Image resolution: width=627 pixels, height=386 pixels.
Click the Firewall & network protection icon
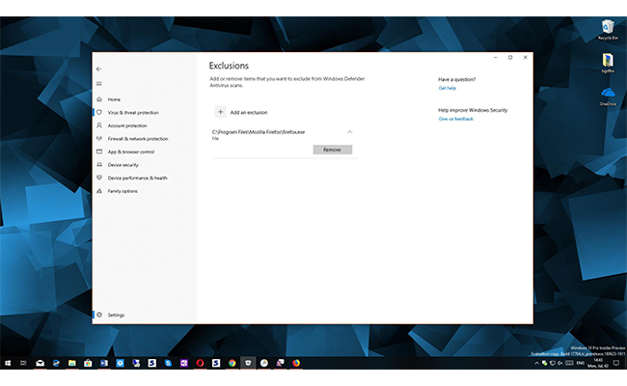(98, 139)
